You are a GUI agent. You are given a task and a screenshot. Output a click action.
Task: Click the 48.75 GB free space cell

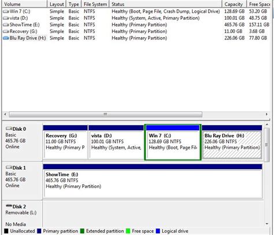[258, 18]
